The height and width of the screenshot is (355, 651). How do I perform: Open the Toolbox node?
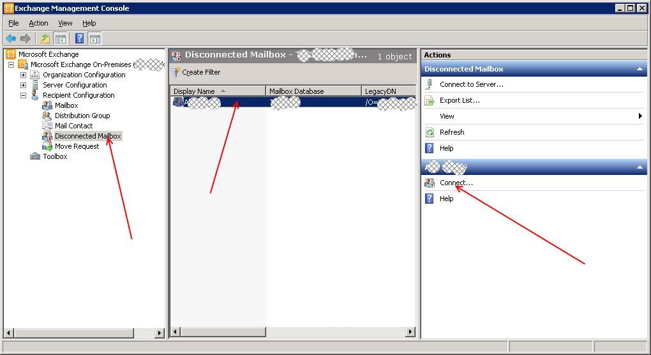[55, 156]
